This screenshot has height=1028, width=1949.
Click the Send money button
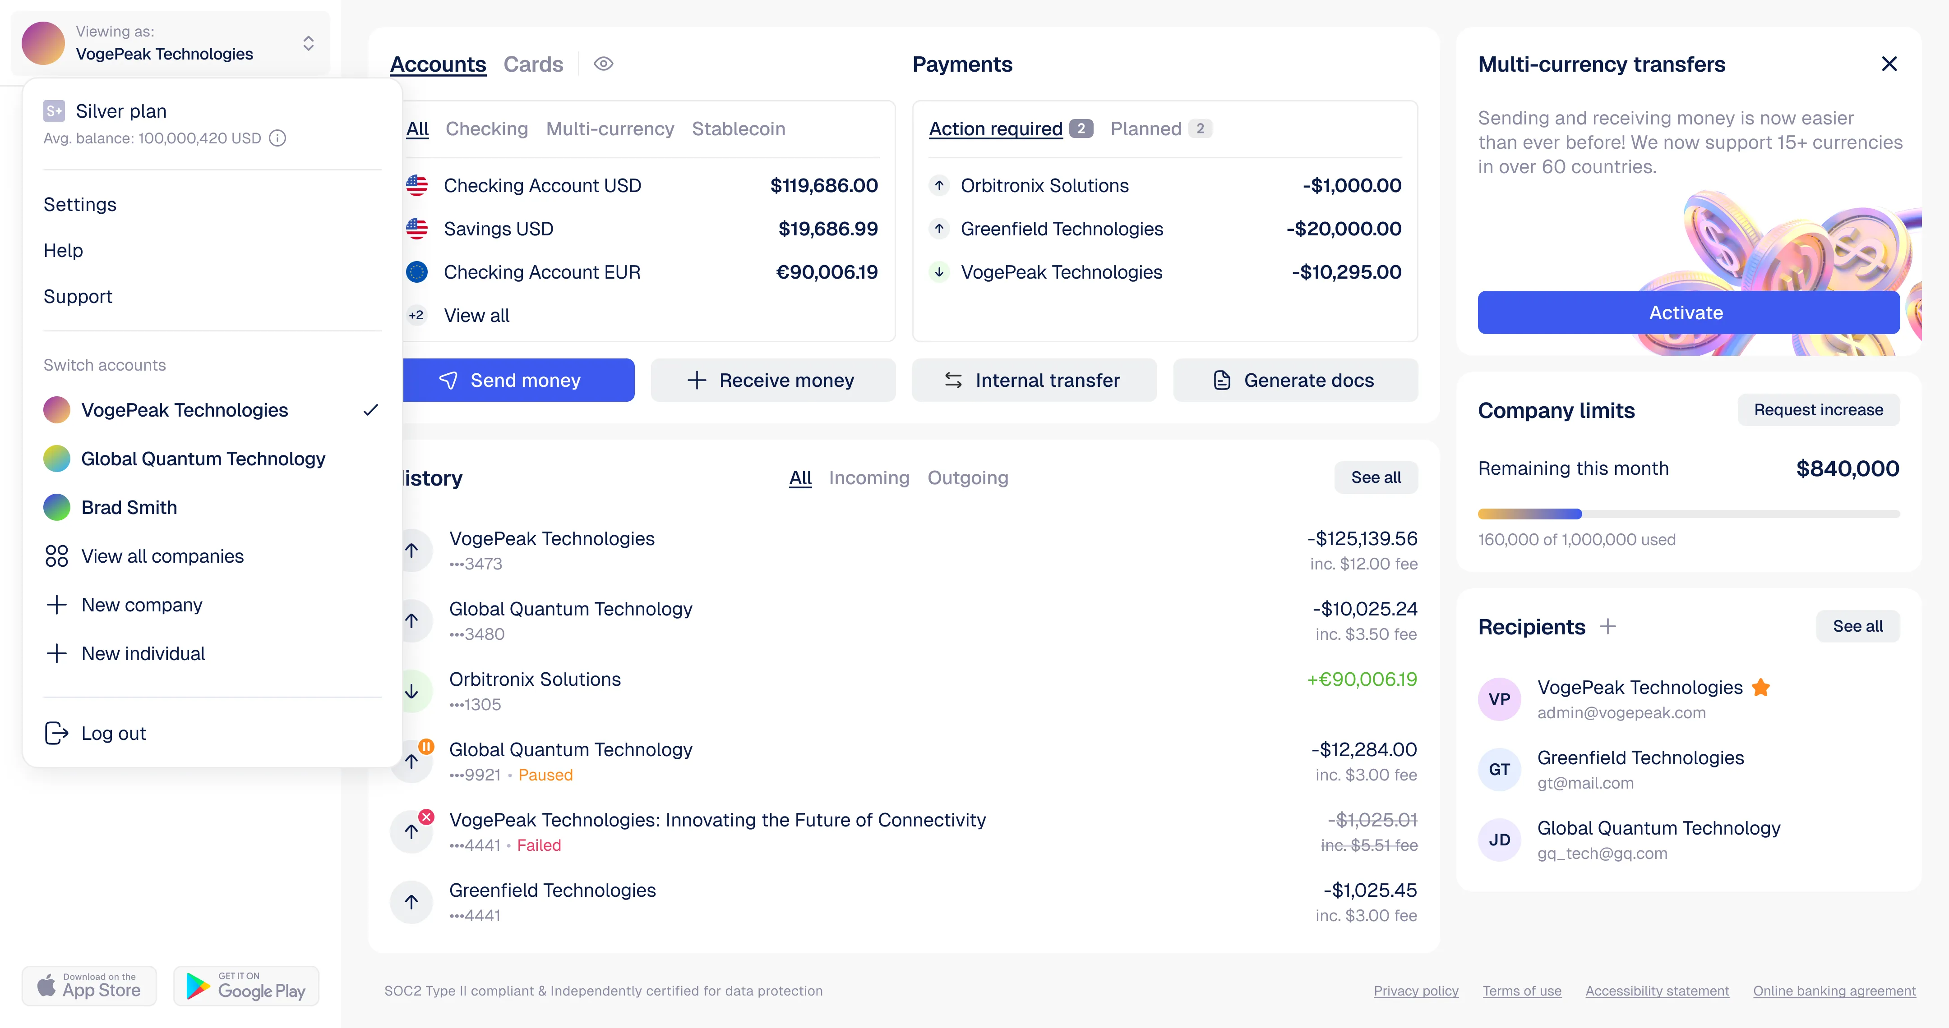click(x=519, y=380)
